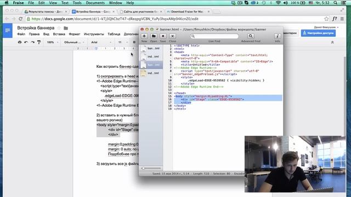The width and height of the screenshot is (351, 197).
Task: Open the Правка menu in Google Docs
Action: pyautogui.click(x=34, y=34)
